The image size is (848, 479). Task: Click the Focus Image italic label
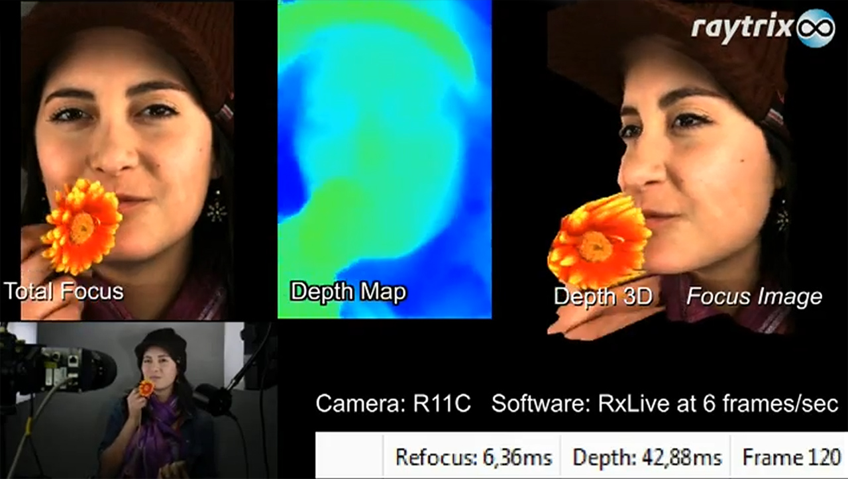tap(754, 297)
